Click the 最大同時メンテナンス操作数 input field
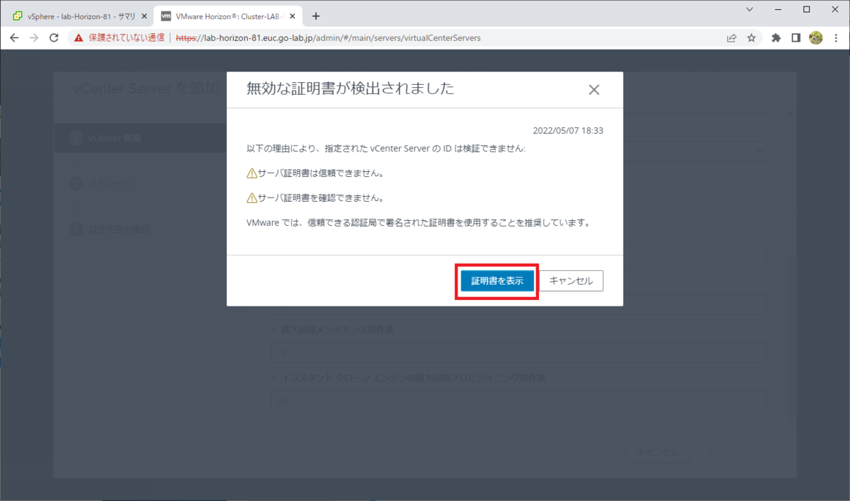This screenshot has height=501, width=850. pyautogui.click(x=518, y=352)
